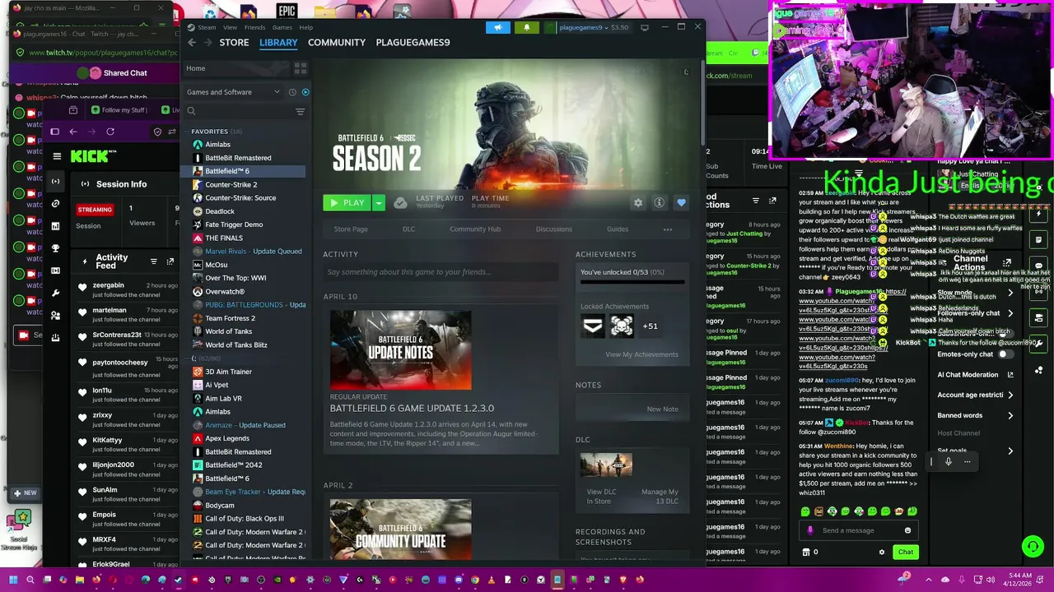Click the recent activity clock icon in the library
Screen dimensions: 1054x592
[292, 92]
